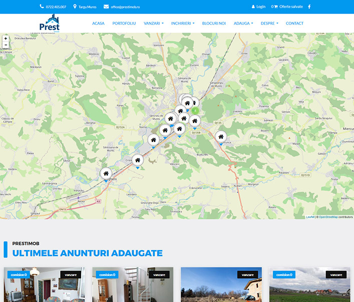Zoom in the map with plus button
The width and height of the screenshot is (354, 302).
tap(6, 38)
